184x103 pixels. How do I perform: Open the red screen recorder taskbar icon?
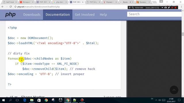(x=82, y=100)
